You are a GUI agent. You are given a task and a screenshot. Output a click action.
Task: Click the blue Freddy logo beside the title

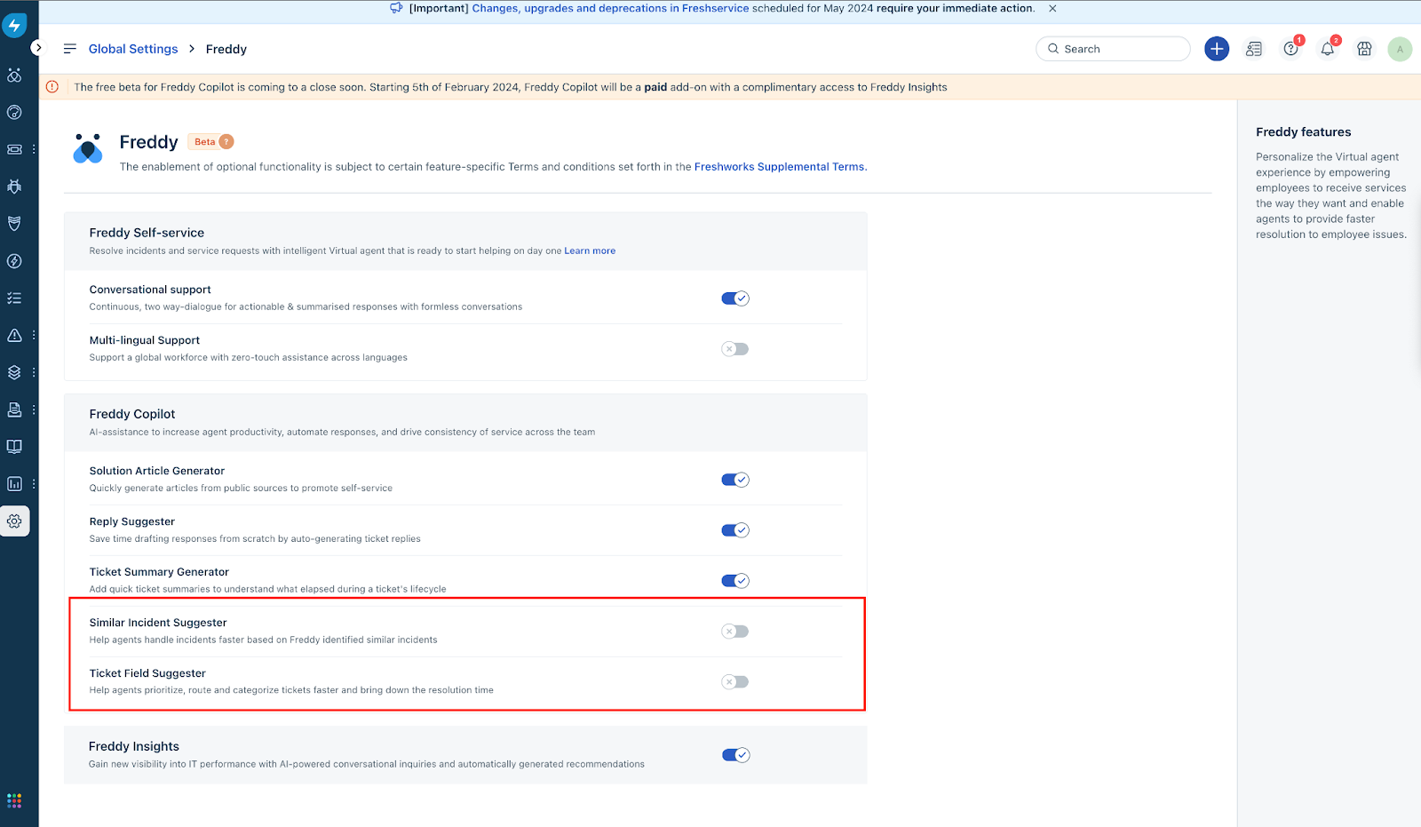(87, 149)
